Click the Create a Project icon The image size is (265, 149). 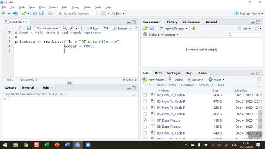15,13
